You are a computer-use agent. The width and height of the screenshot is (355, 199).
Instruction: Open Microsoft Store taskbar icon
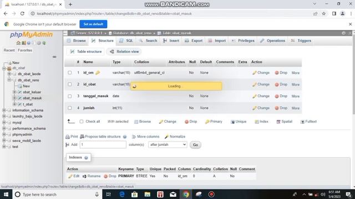[x=134, y=194]
